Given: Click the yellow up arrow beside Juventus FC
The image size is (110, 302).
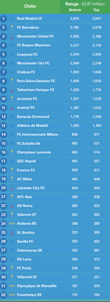Looking at the screenshot, I should [12, 99].
